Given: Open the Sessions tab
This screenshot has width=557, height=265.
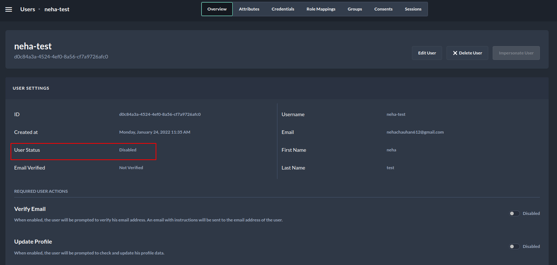Looking at the screenshot, I should [413, 9].
